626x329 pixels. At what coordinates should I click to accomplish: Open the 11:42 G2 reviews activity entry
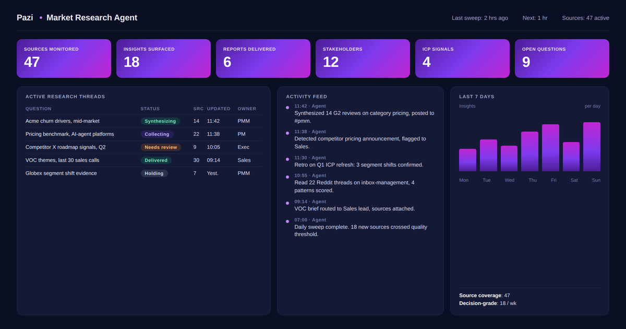click(x=360, y=113)
